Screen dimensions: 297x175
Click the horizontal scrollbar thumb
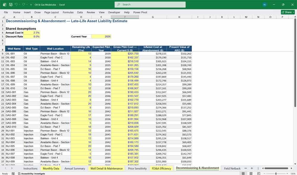(276, 168)
